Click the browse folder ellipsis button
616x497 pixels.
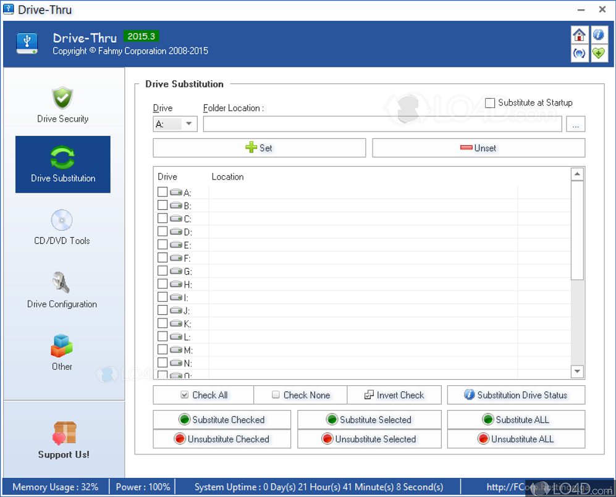[x=575, y=124]
